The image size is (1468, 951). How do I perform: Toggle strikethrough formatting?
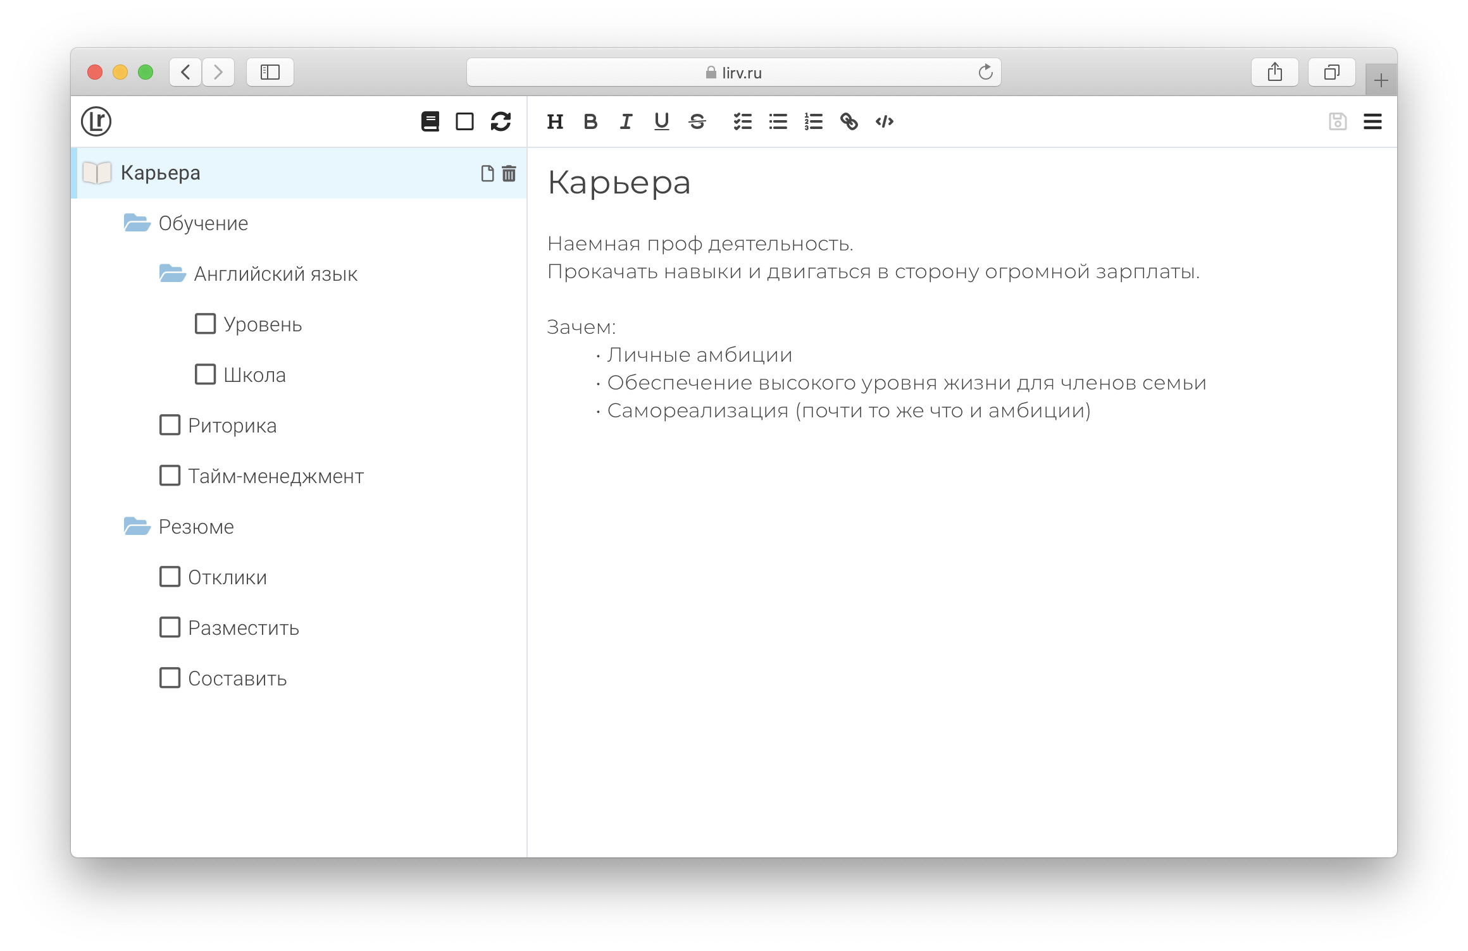pyautogui.click(x=697, y=121)
